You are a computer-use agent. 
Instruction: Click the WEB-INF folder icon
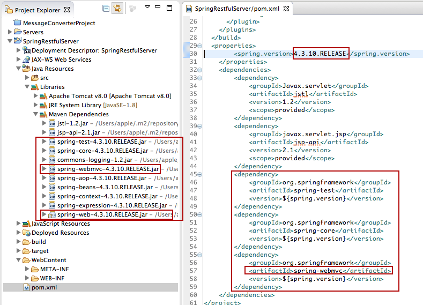35,278
